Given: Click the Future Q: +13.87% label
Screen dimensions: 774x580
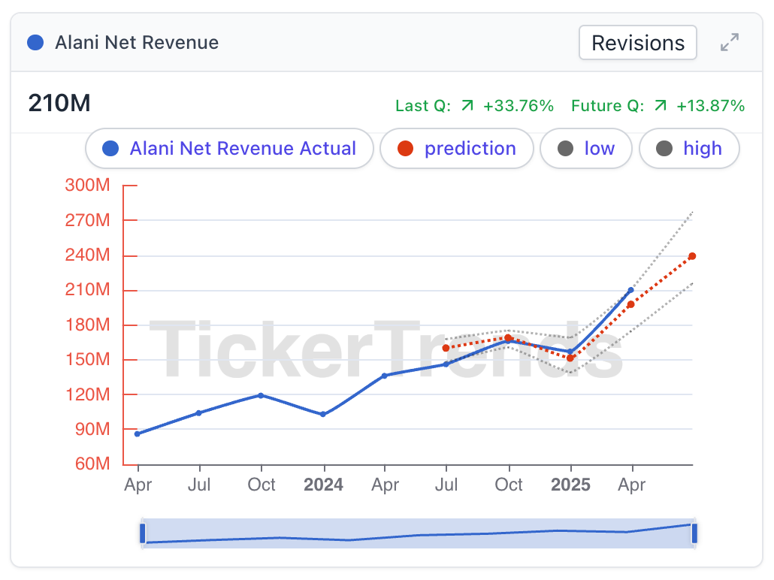Looking at the screenshot, I should [x=658, y=106].
